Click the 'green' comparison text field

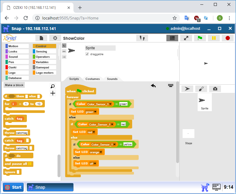pyautogui.click(x=123, y=104)
